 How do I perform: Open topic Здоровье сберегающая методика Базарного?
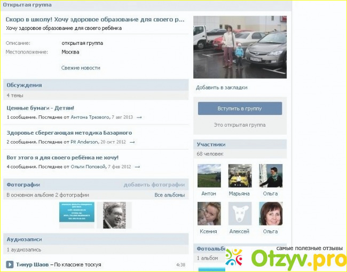point(69,133)
